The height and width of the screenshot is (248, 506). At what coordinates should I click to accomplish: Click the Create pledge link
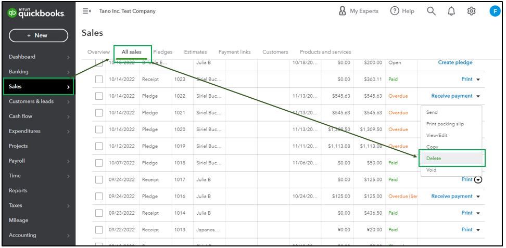[x=455, y=62]
